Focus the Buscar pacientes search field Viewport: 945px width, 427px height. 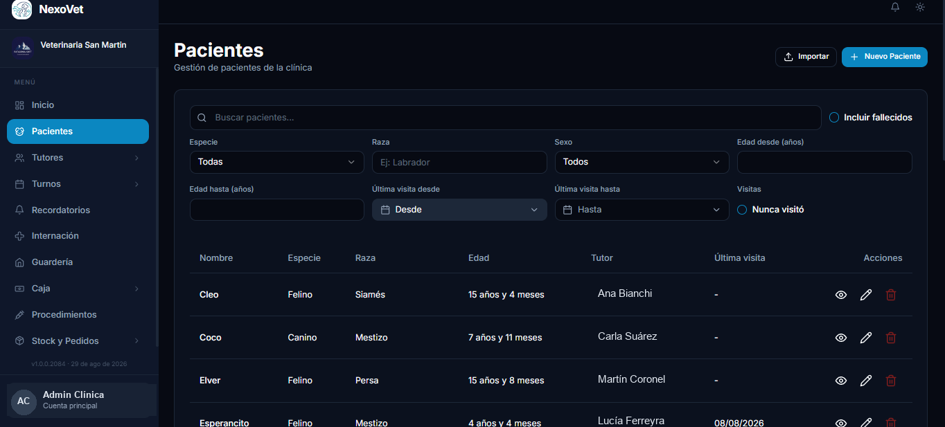tap(506, 118)
